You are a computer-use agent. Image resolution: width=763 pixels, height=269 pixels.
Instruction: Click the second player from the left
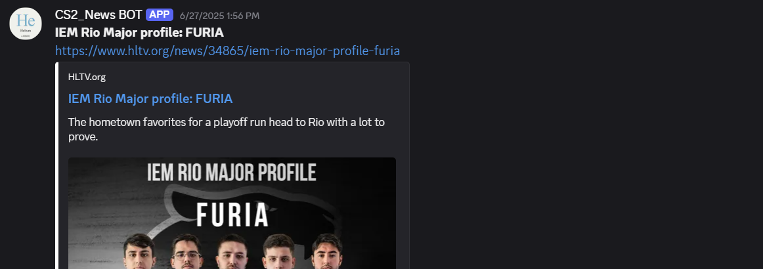(186, 251)
